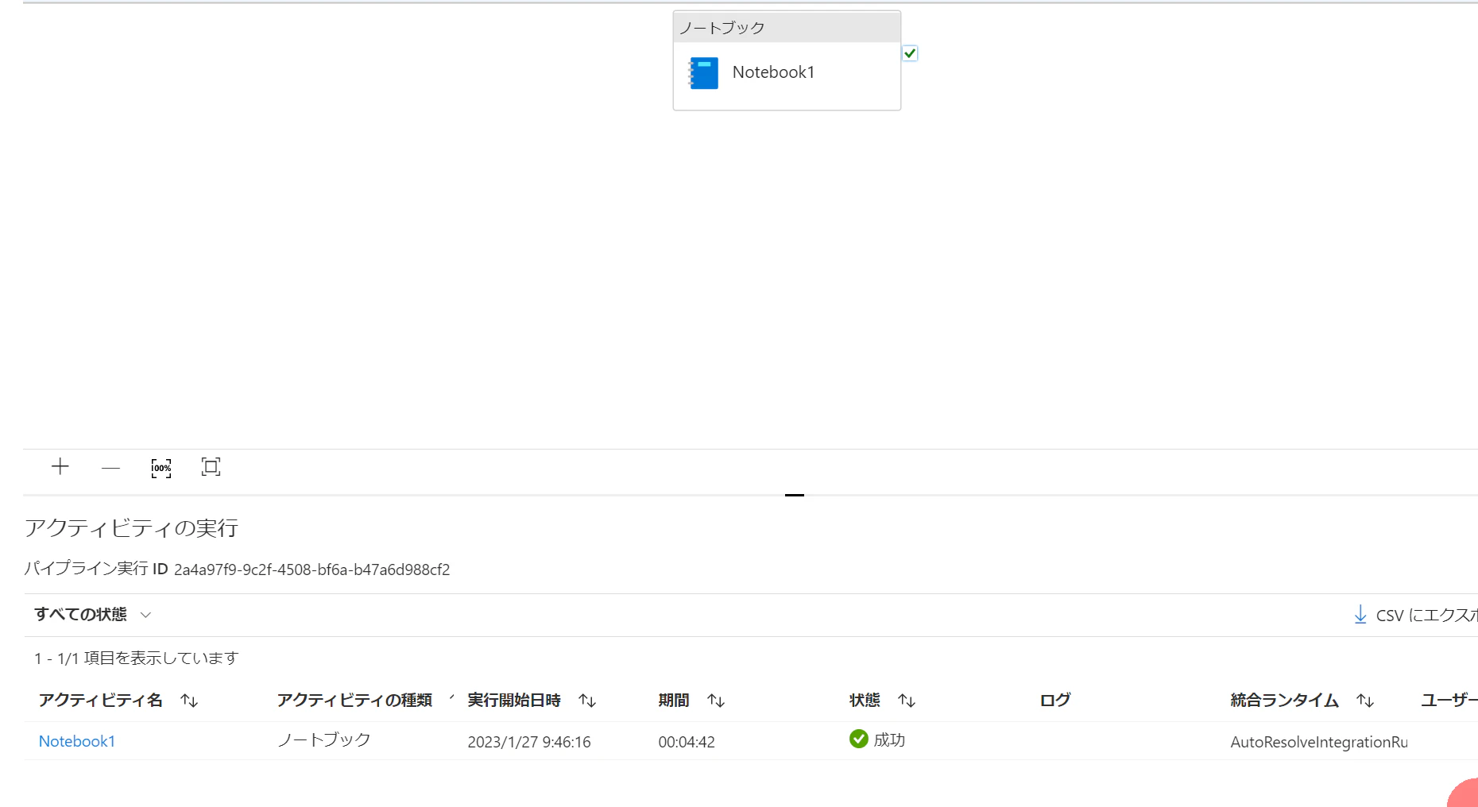Sort by 状態 column arrows
Screen dimensions: 1478x807
pyautogui.click(x=907, y=701)
